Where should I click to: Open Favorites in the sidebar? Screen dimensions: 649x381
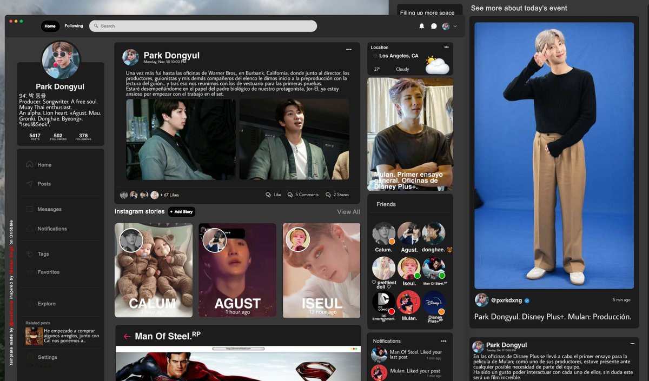[x=48, y=272]
